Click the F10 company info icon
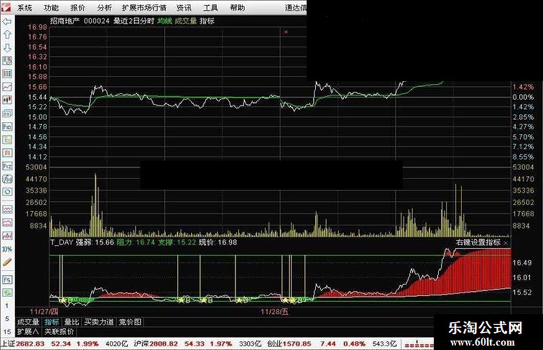 point(7,126)
